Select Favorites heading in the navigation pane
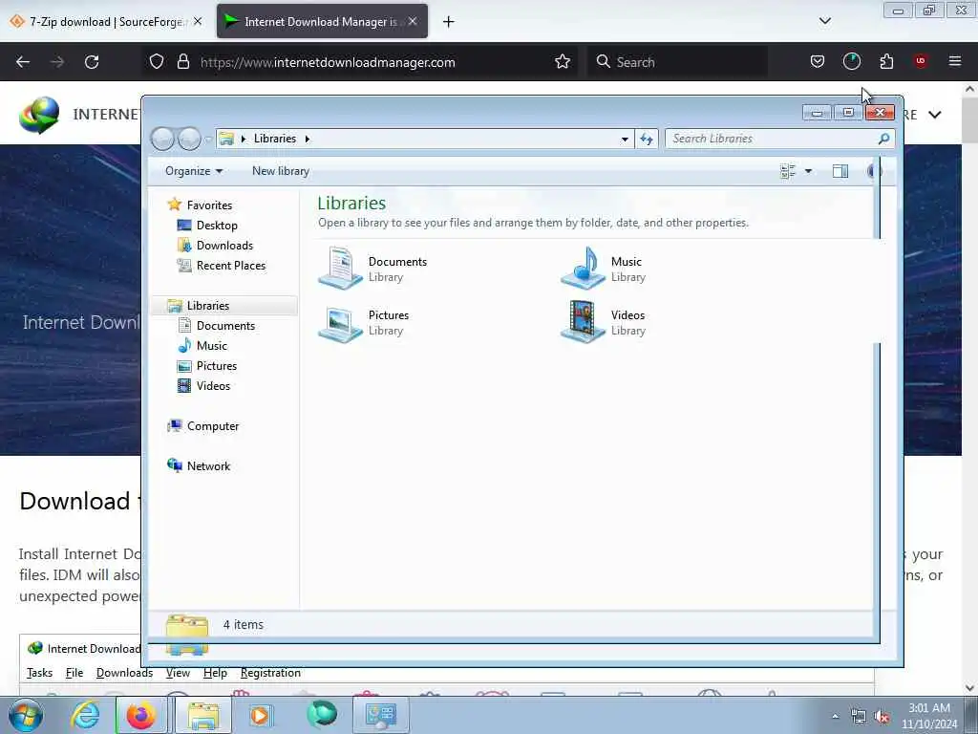The image size is (978, 734). point(209,205)
